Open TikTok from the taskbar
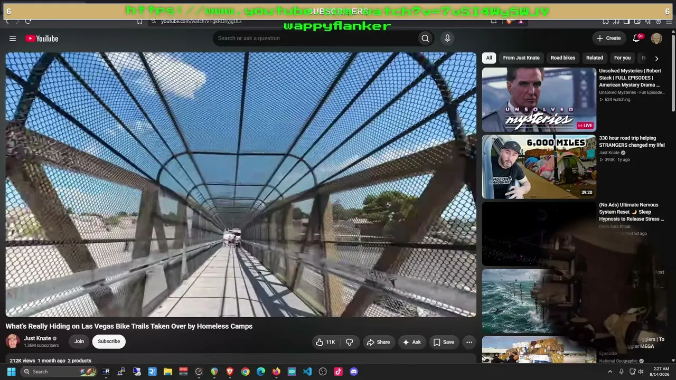676x380 pixels. point(338,372)
